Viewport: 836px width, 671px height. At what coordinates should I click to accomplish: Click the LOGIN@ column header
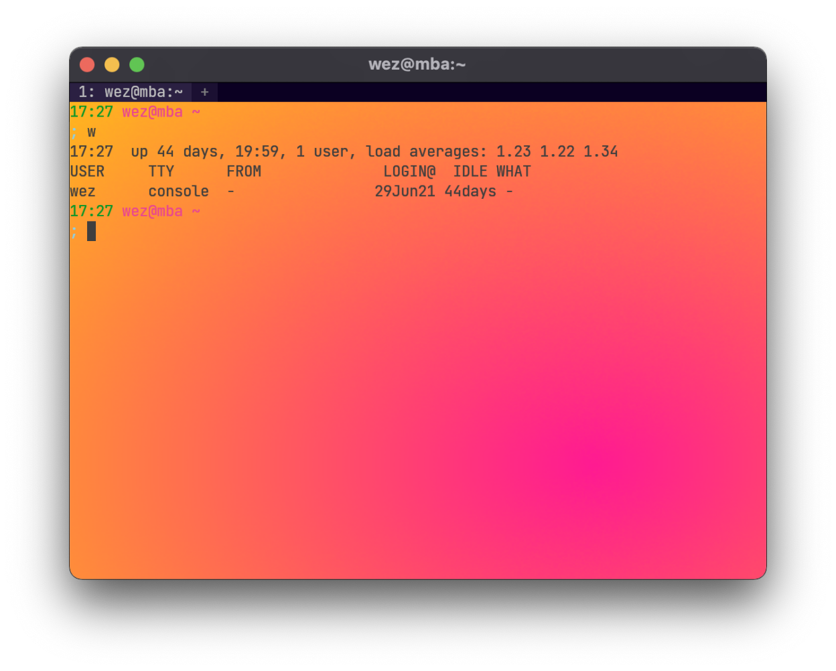point(409,171)
